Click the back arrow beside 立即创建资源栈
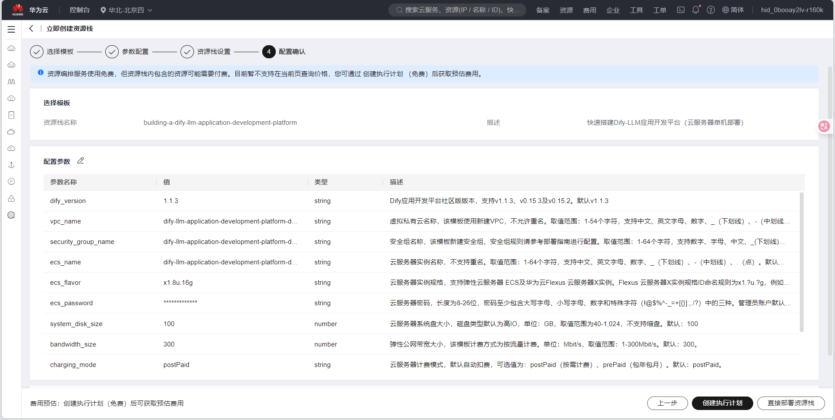The width and height of the screenshot is (835, 420). pos(31,29)
